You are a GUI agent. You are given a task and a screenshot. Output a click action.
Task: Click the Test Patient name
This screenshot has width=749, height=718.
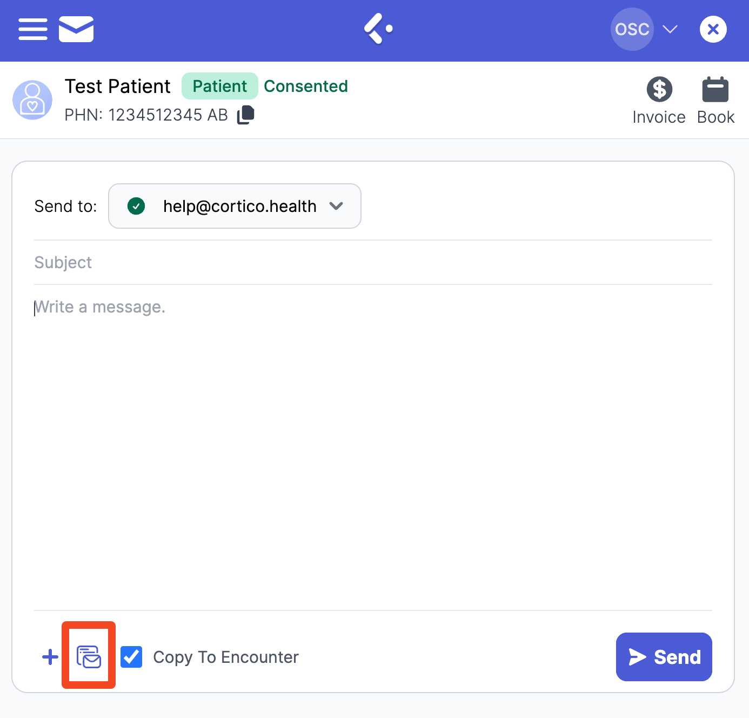click(x=117, y=86)
